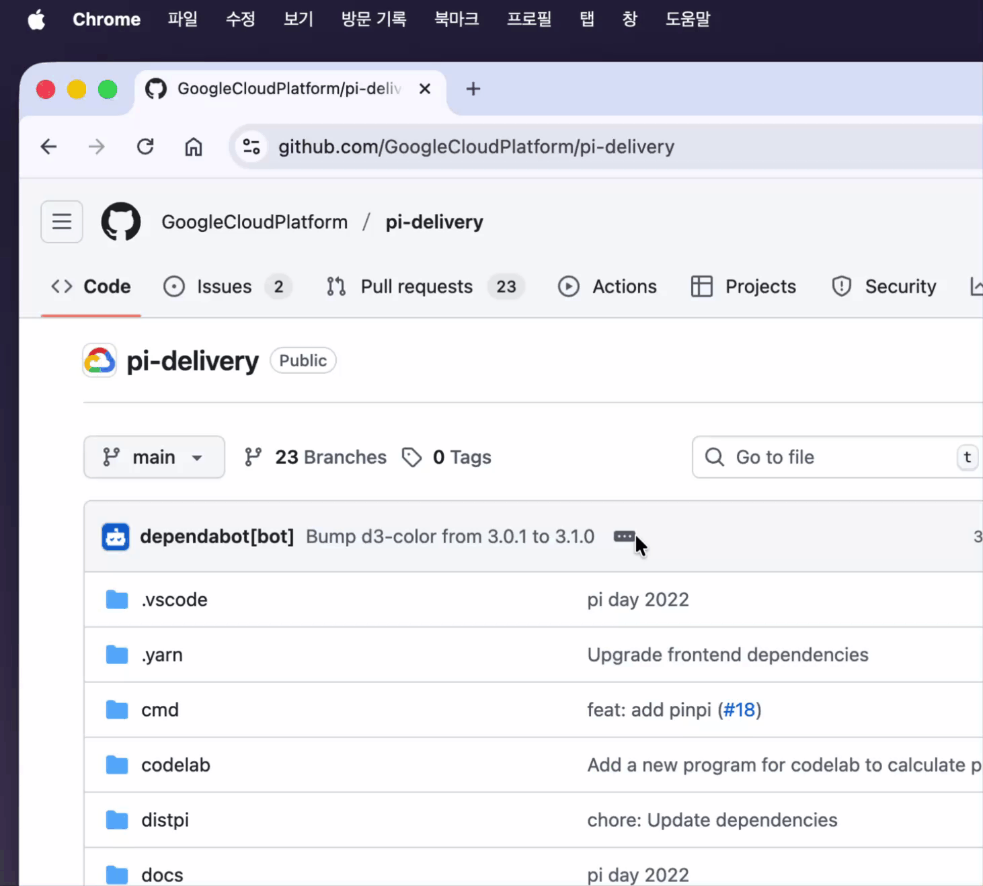Viewport: 983px width, 886px height.
Task: Open the GoogleCloudPlatform organization link
Action: point(254,222)
